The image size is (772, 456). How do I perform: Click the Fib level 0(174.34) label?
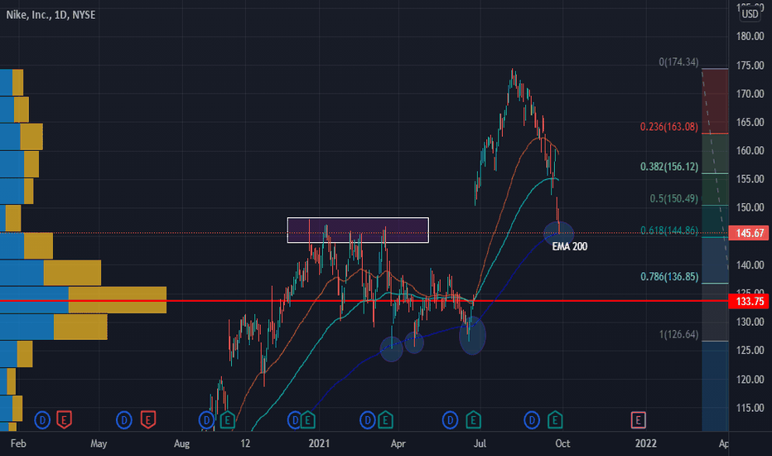[678, 62]
